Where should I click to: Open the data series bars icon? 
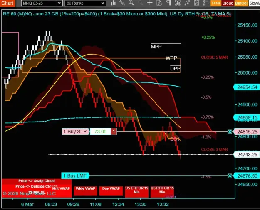(x=178, y=3)
